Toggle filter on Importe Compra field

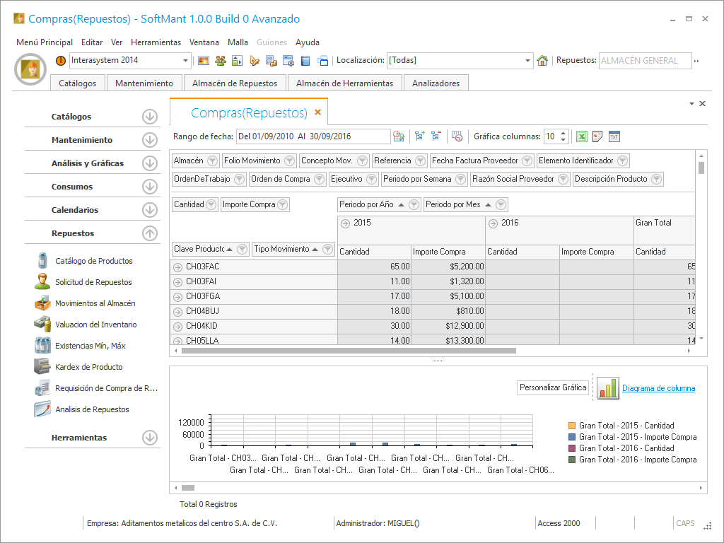[282, 205]
